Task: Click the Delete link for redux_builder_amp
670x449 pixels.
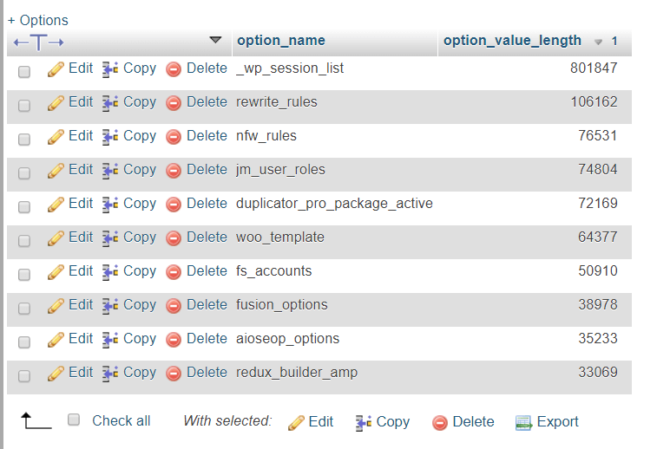Action: (207, 373)
